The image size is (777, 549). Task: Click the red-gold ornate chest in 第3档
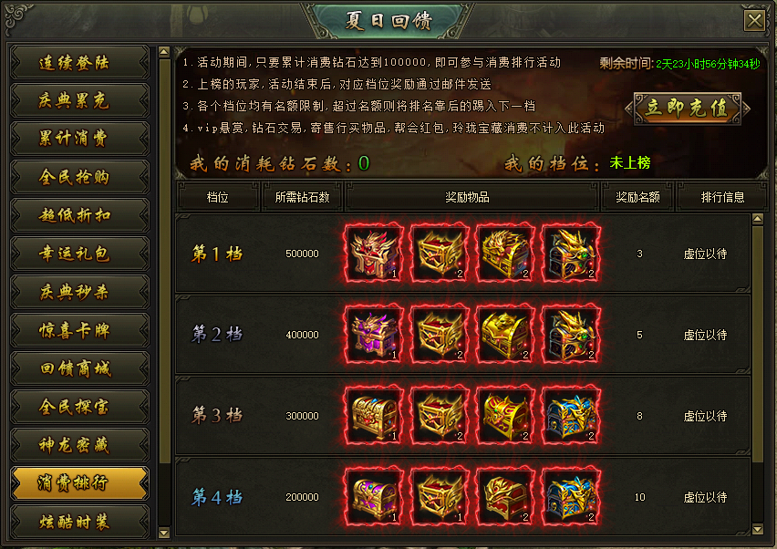[x=505, y=416]
